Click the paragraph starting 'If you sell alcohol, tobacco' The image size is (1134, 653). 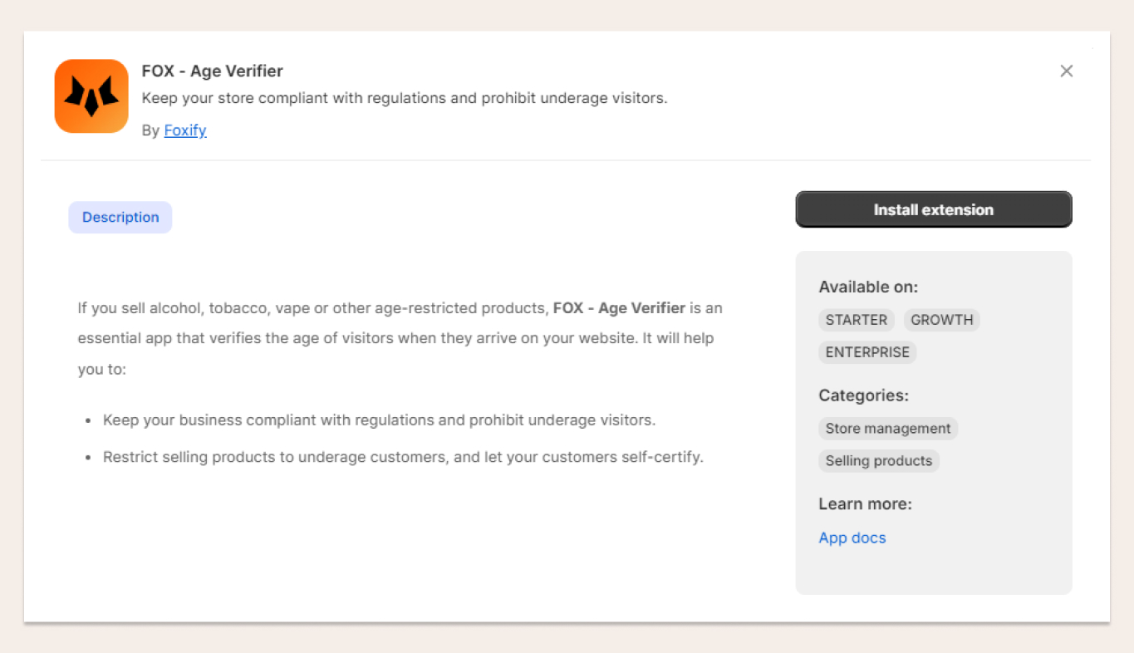(x=400, y=338)
